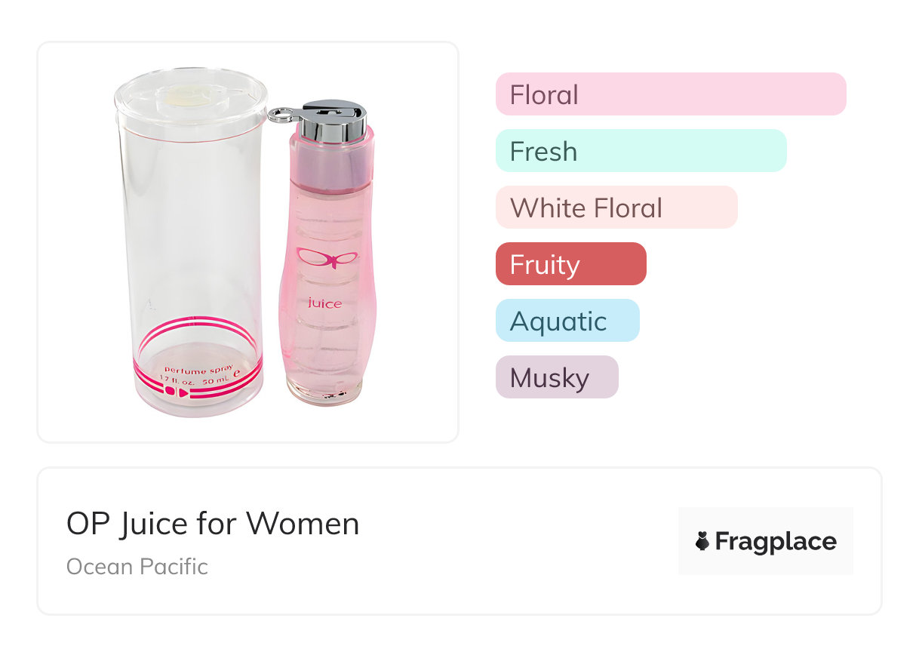The width and height of the screenshot is (919, 652).
Task: Select the Floral accord bar
Action: (x=671, y=94)
